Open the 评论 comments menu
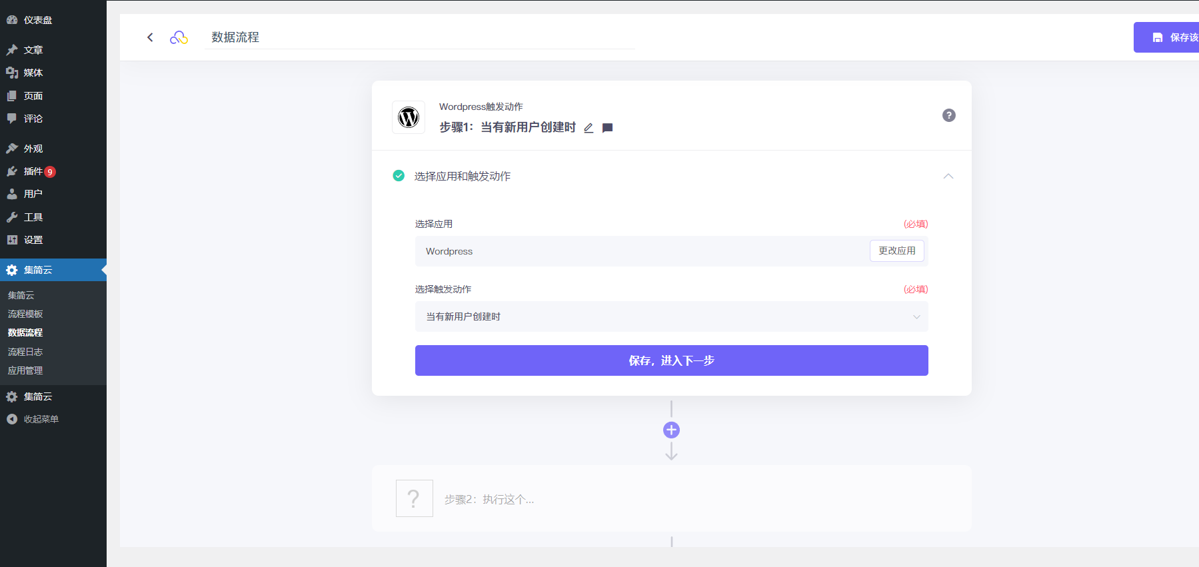Screen dimensions: 1199x567 (x=53, y=119)
